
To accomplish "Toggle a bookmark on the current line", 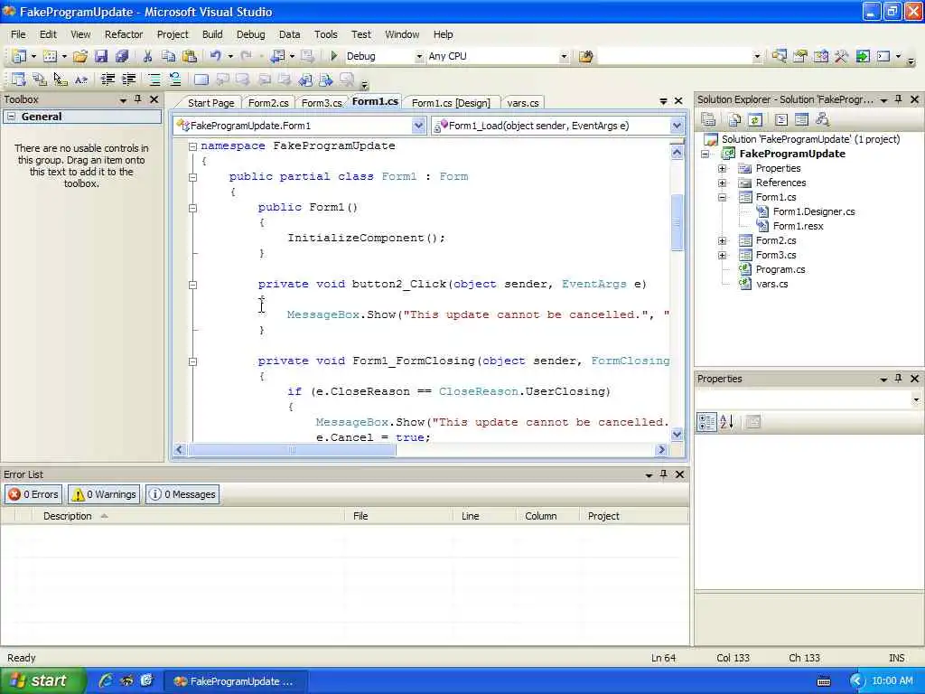I will pos(201,80).
